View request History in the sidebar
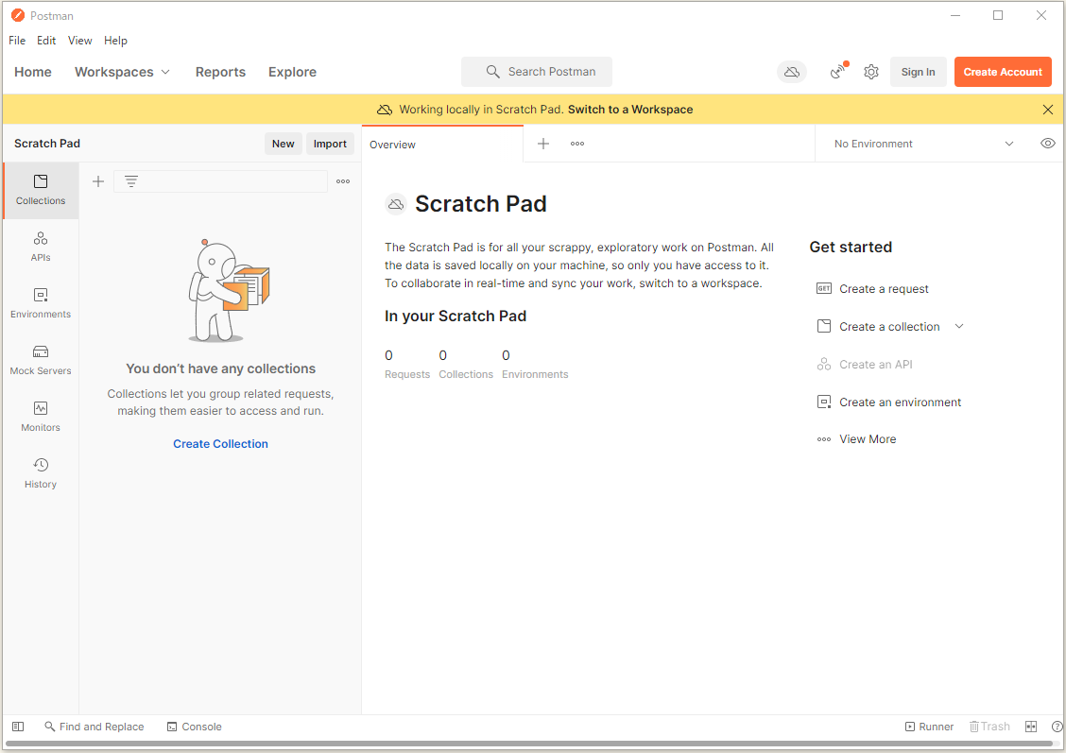The width and height of the screenshot is (1066, 753). pyautogui.click(x=40, y=473)
